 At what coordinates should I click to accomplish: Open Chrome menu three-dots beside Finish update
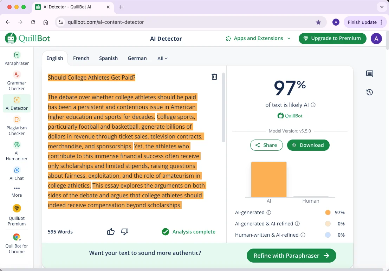click(382, 22)
